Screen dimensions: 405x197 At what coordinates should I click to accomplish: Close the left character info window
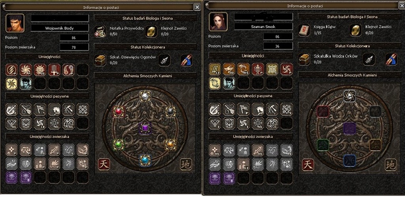coord(197,7)
